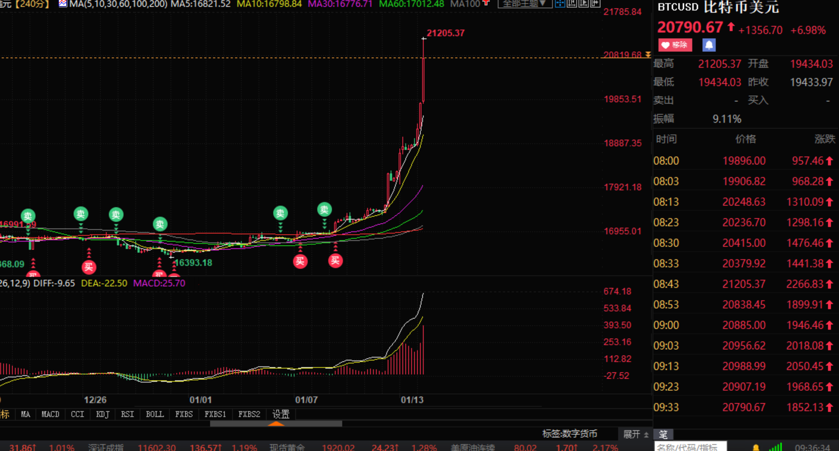Select the FXBS2 indicator tab
The width and height of the screenshot is (839, 451).
point(249,414)
